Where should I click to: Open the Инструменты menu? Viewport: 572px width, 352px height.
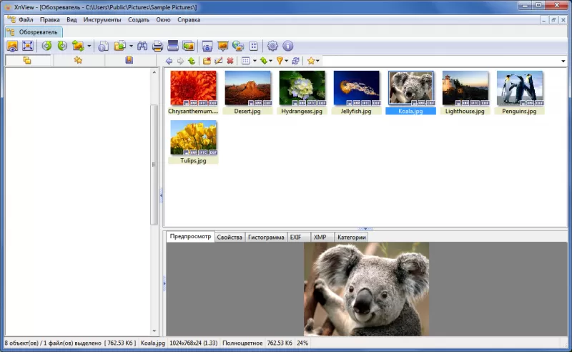pos(102,20)
